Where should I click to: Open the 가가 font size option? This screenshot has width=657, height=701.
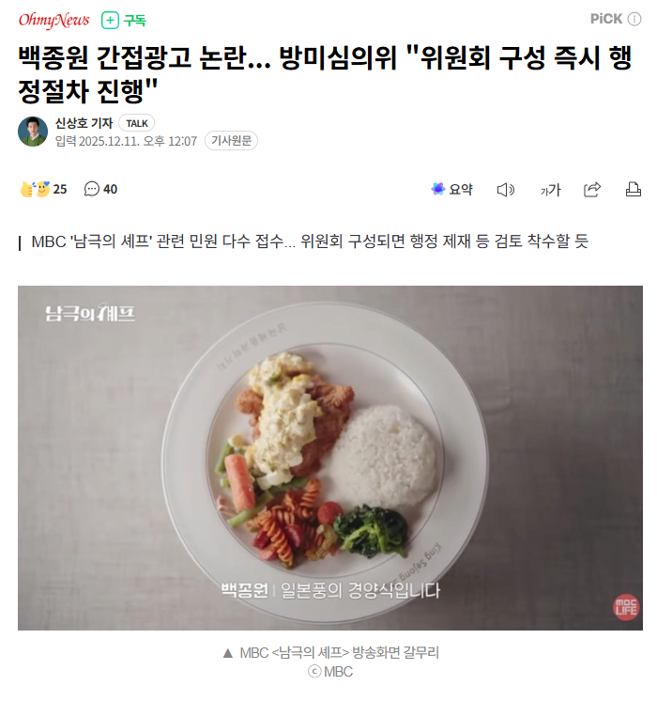point(550,191)
